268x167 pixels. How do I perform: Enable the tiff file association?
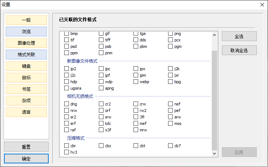tap(101, 40)
